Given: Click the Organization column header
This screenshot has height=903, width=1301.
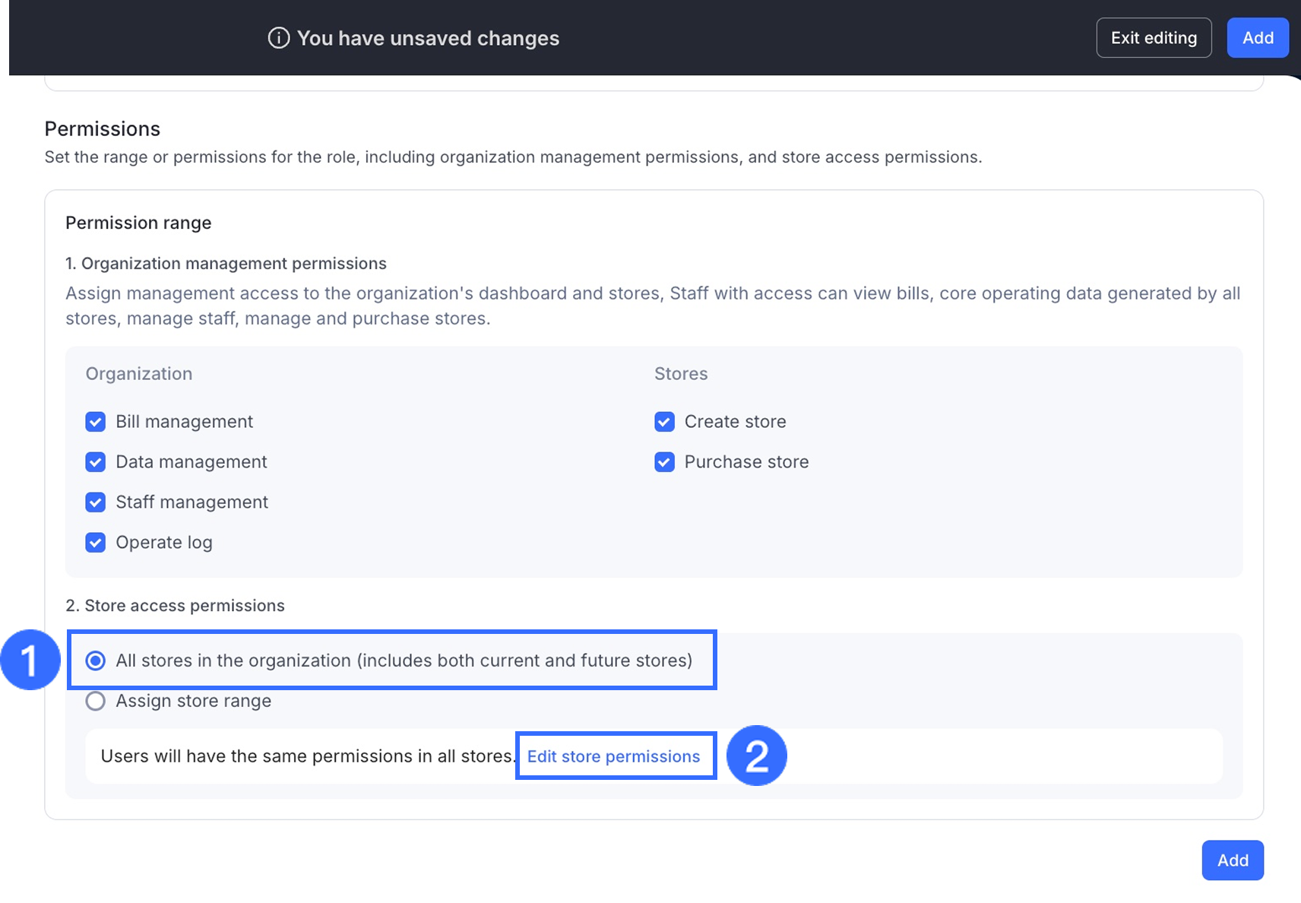Looking at the screenshot, I should coord(139,374).
